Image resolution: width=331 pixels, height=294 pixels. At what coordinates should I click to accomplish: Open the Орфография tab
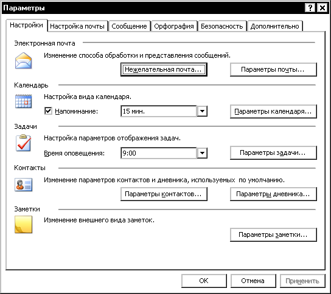coord(174,26)
